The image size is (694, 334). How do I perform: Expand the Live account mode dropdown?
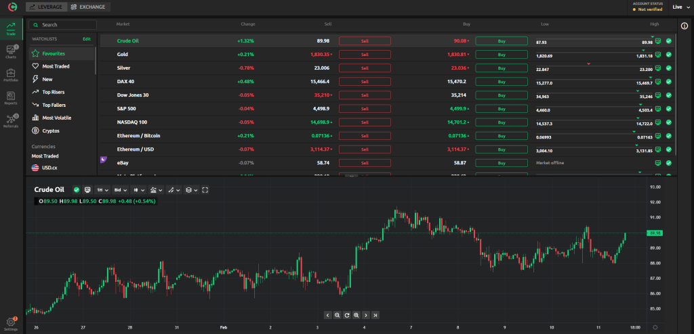tap(680, 7)
